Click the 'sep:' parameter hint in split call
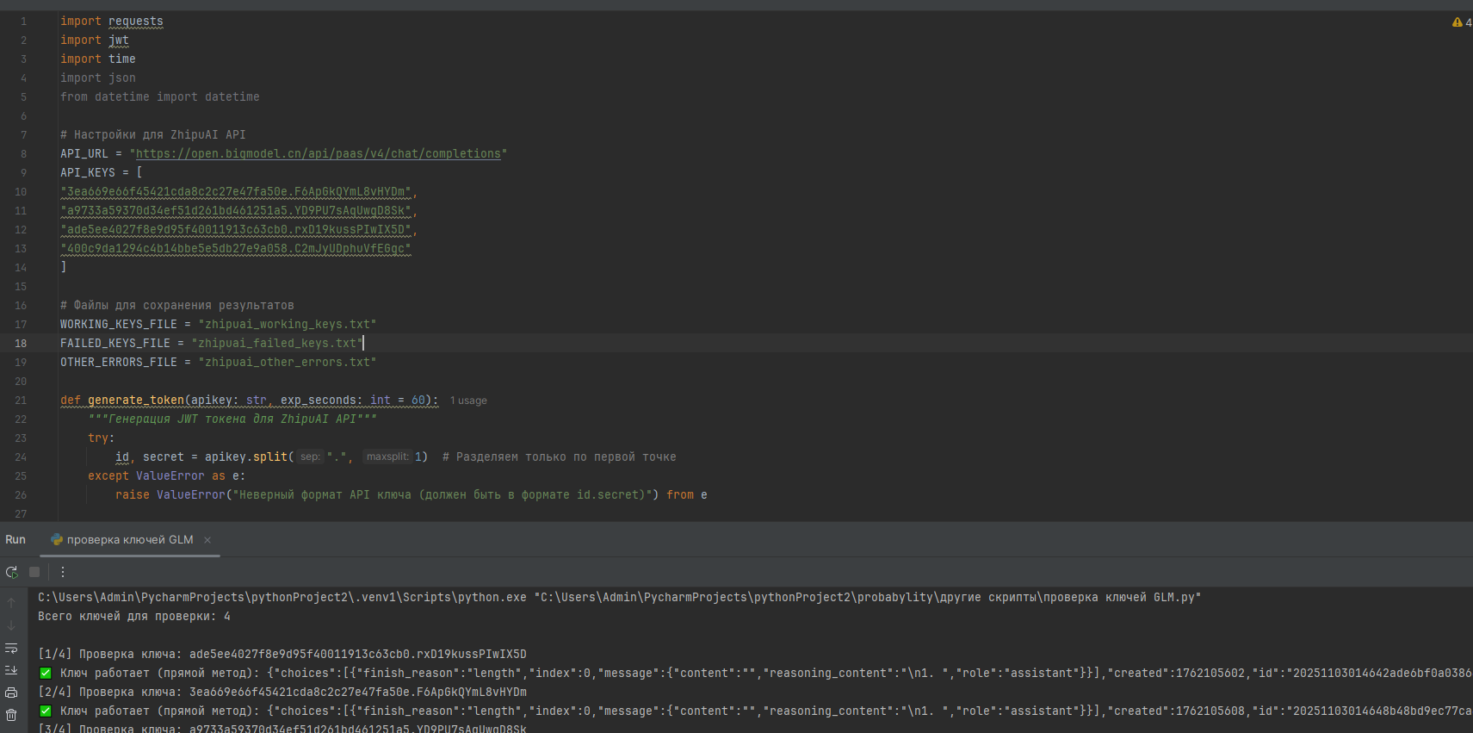Viewport: 1473px width, 733px height. tap(310, 457)
